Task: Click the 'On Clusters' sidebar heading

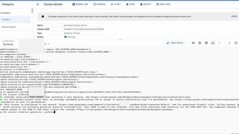Action: (5, 13)
